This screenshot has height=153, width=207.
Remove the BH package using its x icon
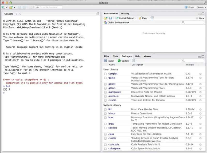pyautogui.click(x=200, y=110)
